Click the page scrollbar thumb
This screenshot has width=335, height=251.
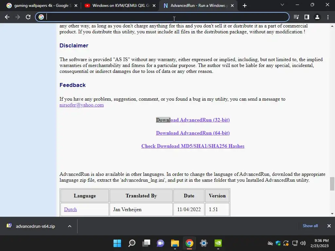[x=332, y=184]
